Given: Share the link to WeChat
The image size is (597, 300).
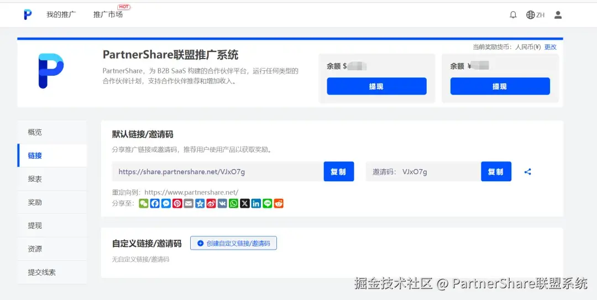Looking at the screenshot, I should (x=144, y=204).
